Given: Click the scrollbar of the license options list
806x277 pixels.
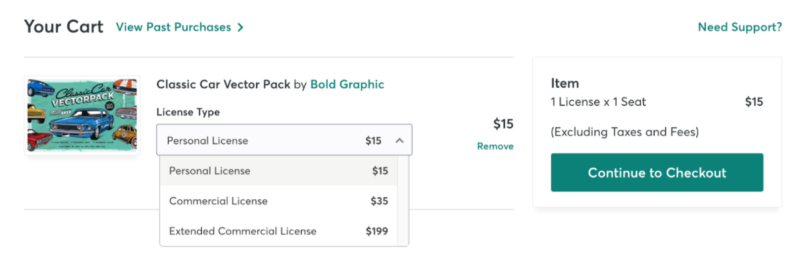Looking at the screenshot, I should point(403,201).
